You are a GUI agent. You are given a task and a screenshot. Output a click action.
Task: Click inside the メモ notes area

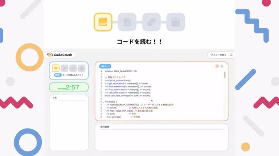click(x=69, y=126)
